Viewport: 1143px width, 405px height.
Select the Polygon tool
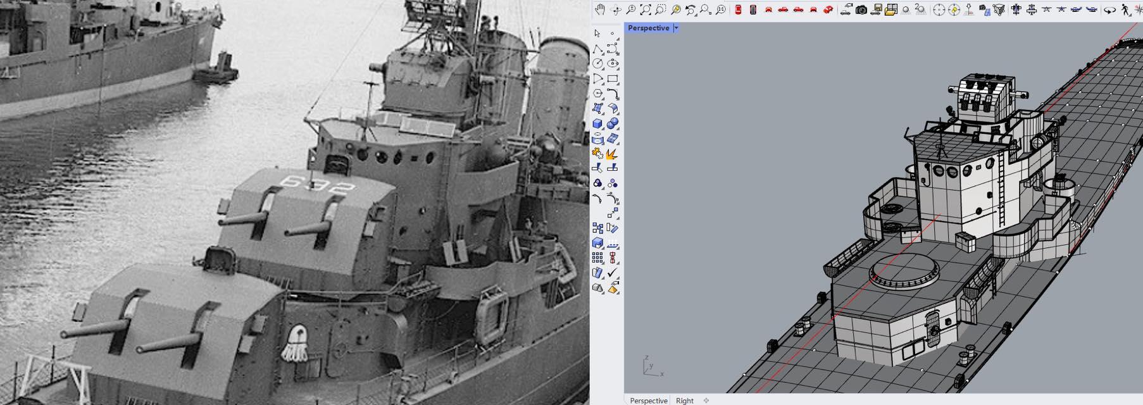coord(597,94)
